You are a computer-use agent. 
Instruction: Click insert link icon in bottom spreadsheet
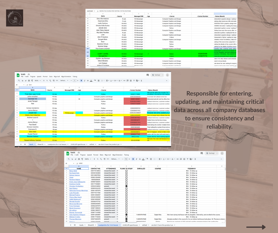[177, 159]
